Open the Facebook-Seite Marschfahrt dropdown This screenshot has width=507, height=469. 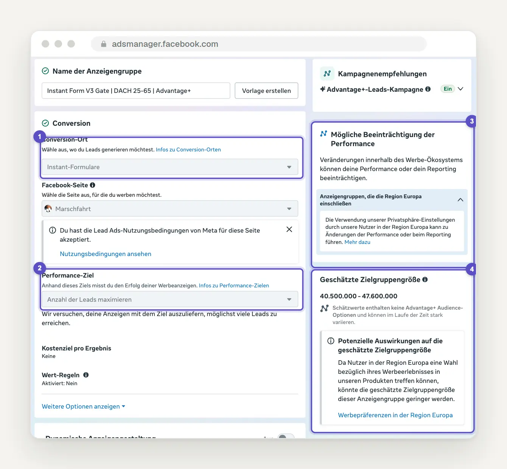pos(170,209)
